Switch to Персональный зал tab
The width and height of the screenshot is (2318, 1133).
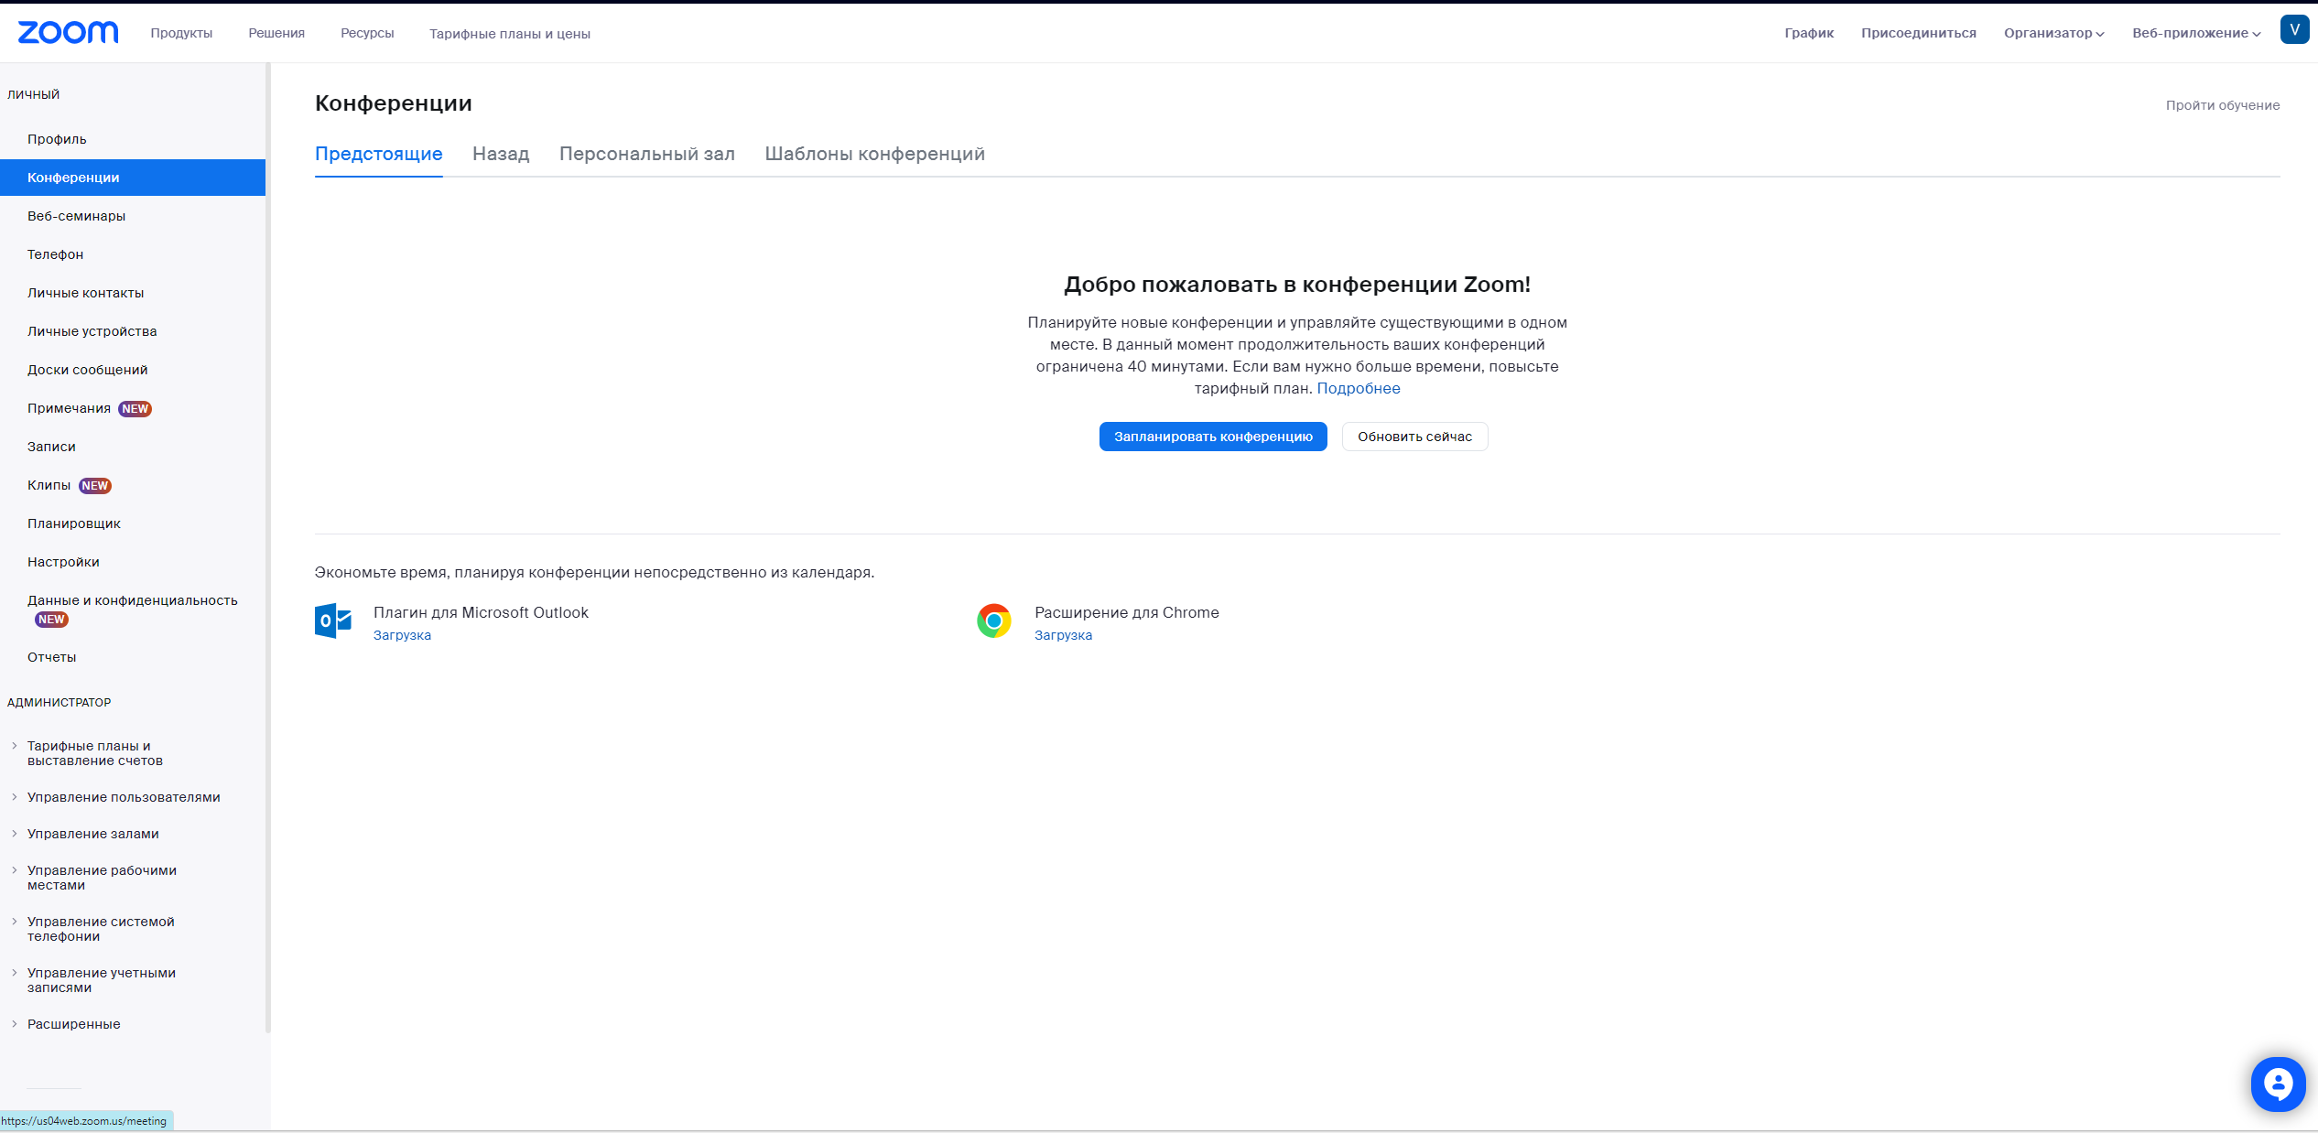tap(646, 154)
